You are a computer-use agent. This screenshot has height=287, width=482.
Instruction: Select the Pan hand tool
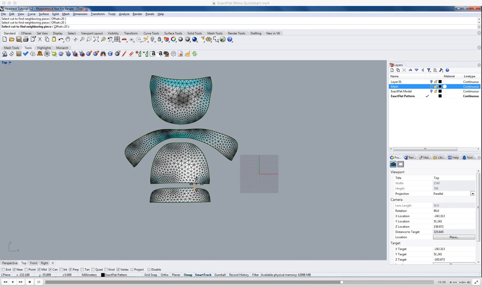[68, 39]
